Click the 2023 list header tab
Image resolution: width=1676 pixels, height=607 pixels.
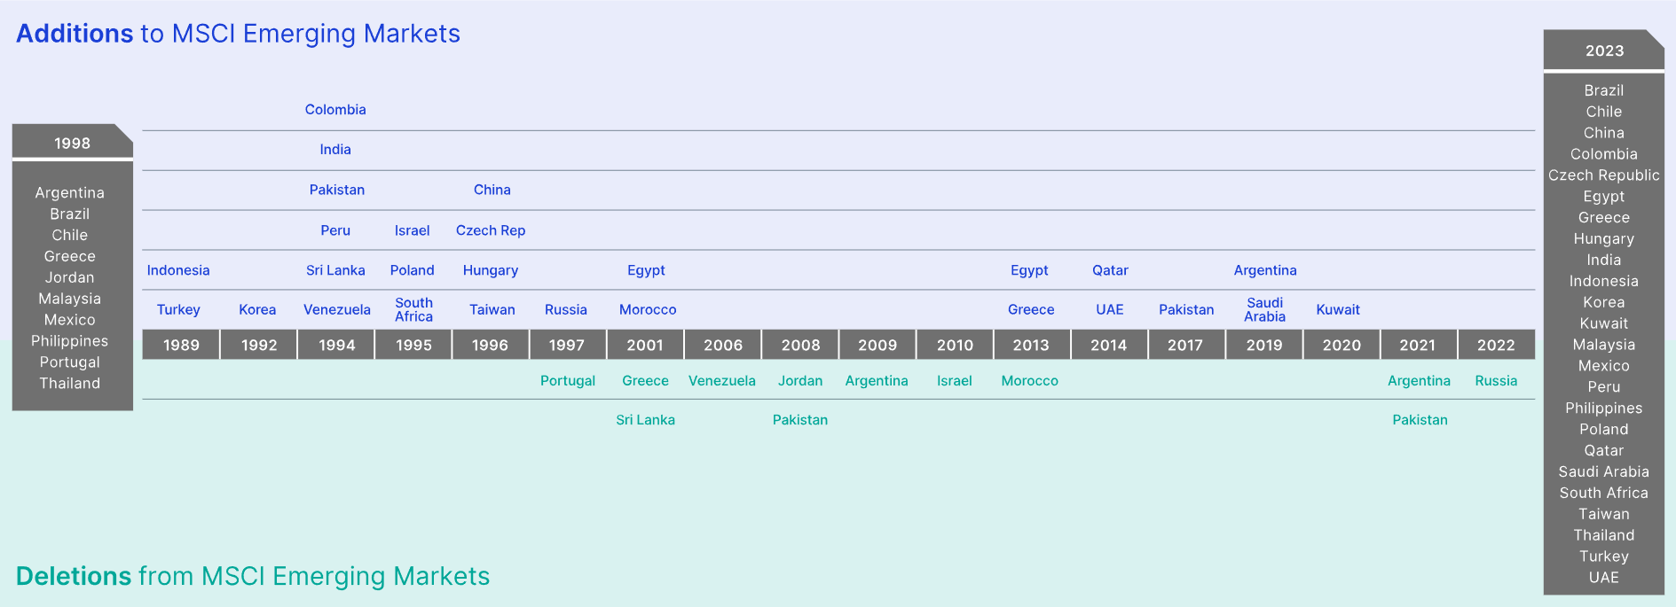tap(1604, 51)
